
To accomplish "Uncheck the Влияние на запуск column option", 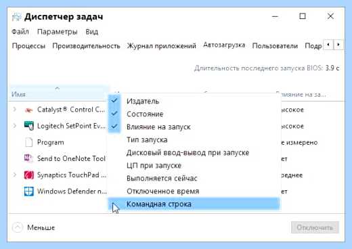I will 194,127.
